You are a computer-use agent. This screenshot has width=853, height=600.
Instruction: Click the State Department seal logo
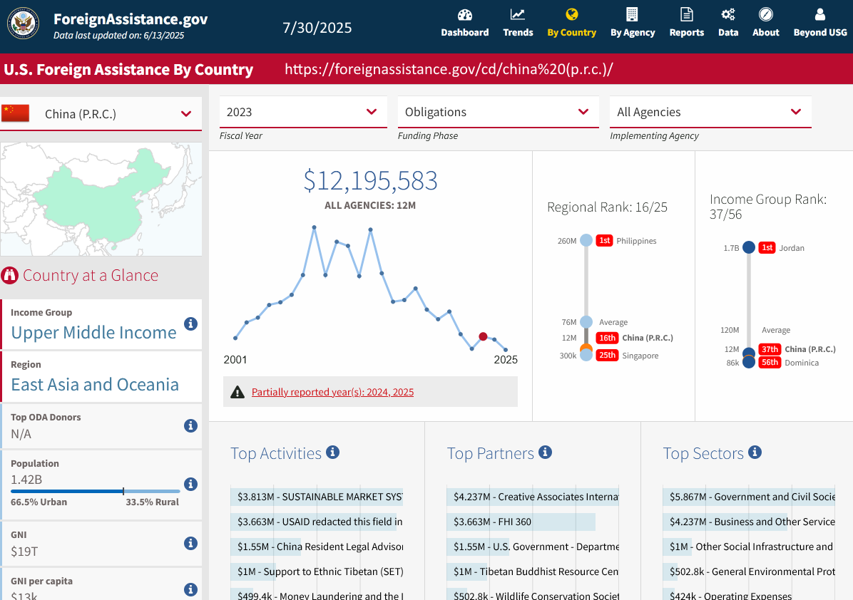23,24
